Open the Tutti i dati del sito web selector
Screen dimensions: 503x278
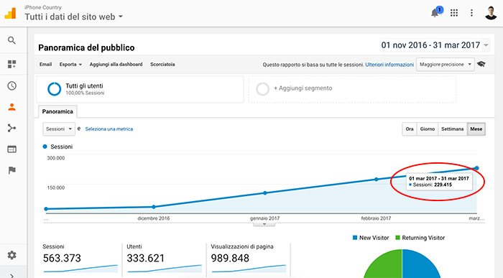tap(74, 17)
